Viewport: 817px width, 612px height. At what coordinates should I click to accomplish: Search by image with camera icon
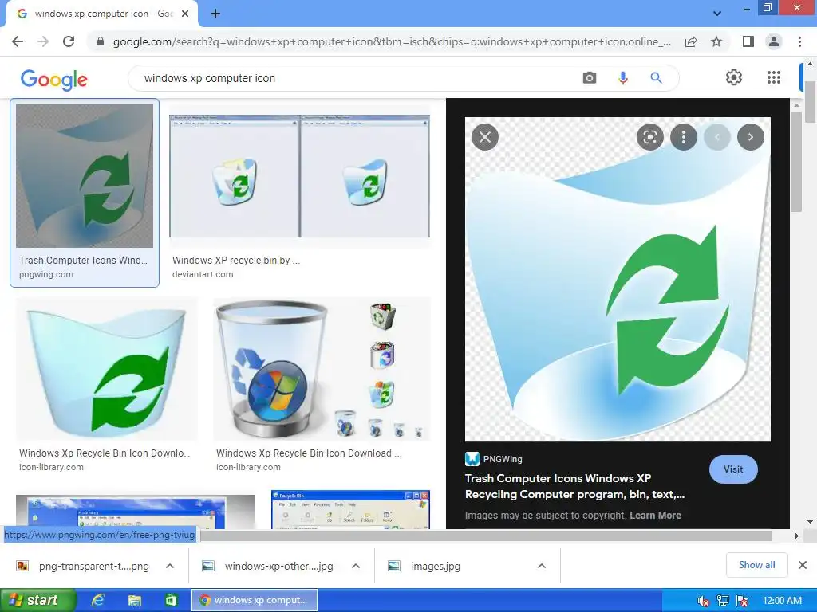[x=590, y=78]
